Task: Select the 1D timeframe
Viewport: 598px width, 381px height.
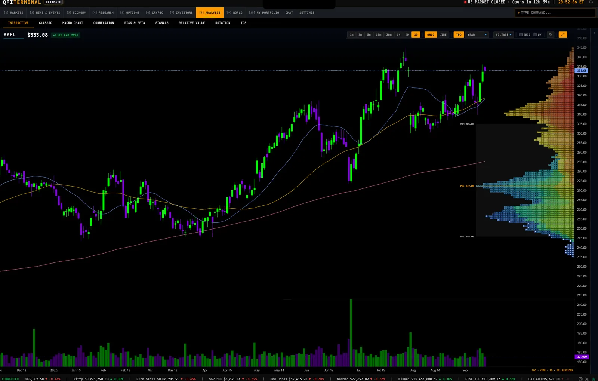Action: pos(416,35)
